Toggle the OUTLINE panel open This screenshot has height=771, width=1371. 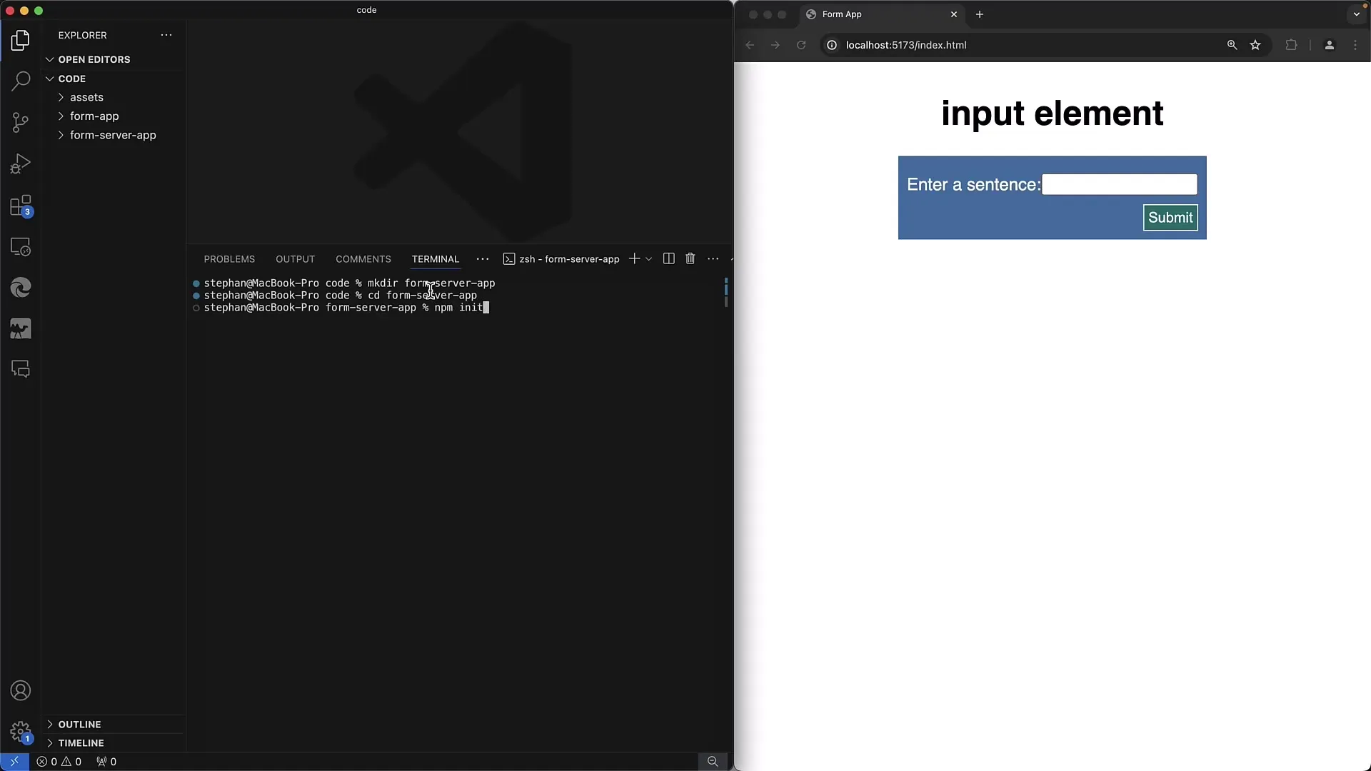point(80,723)
